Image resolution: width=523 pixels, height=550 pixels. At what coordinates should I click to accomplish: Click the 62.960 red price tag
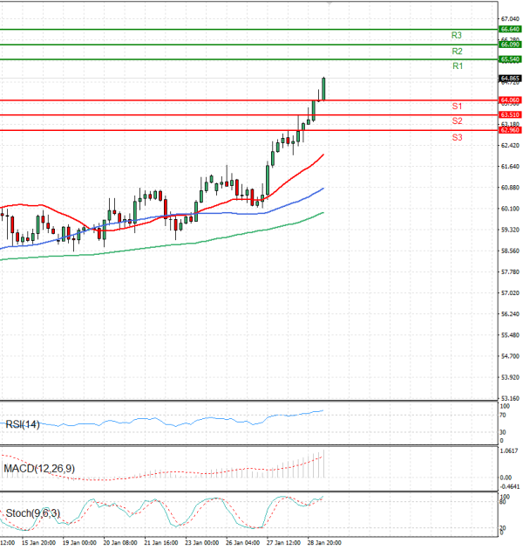510,130
